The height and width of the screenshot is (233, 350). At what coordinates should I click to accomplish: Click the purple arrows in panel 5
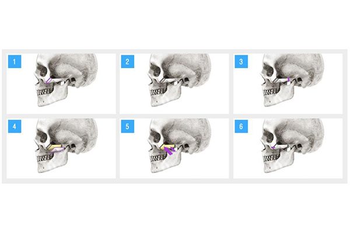point(170,150)
